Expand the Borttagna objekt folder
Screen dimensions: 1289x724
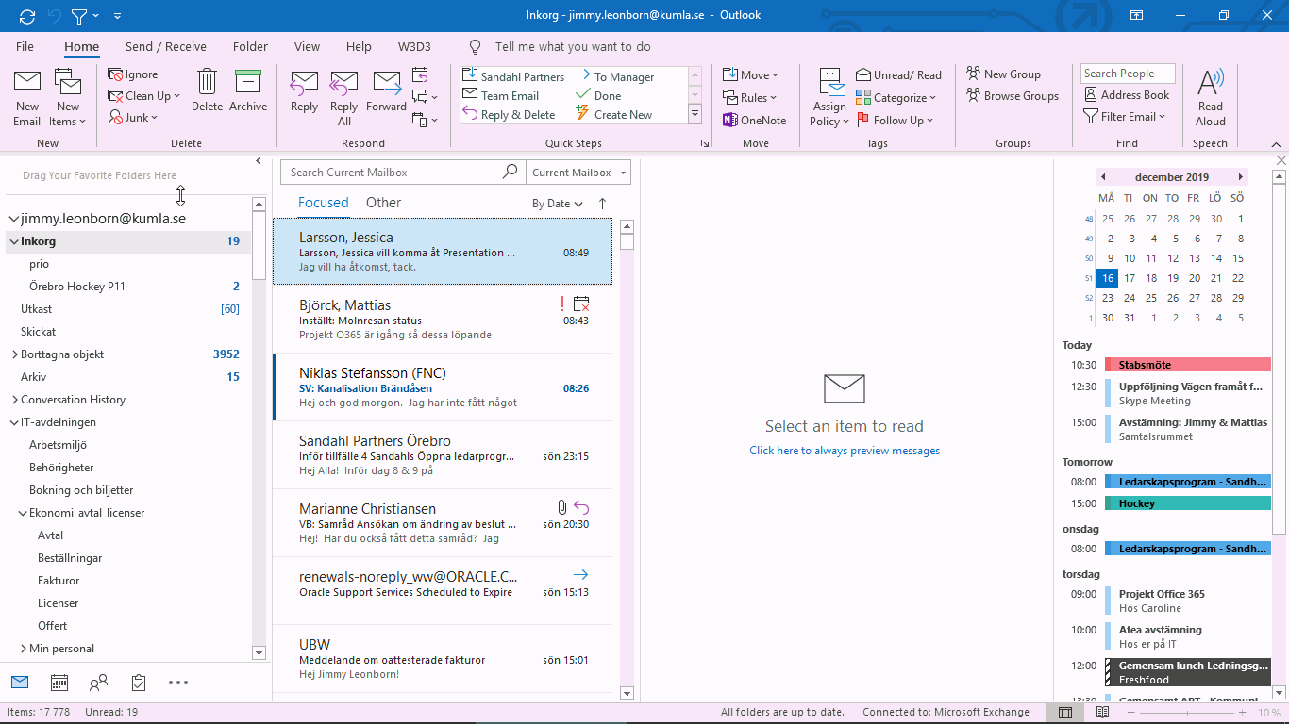14,354
